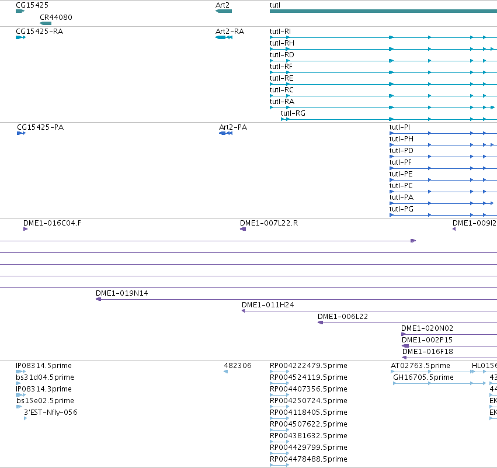The width and height of the screenshot is (497, 468).
Task: Click the tutl-RA transcript label
Action: (281, 102)
